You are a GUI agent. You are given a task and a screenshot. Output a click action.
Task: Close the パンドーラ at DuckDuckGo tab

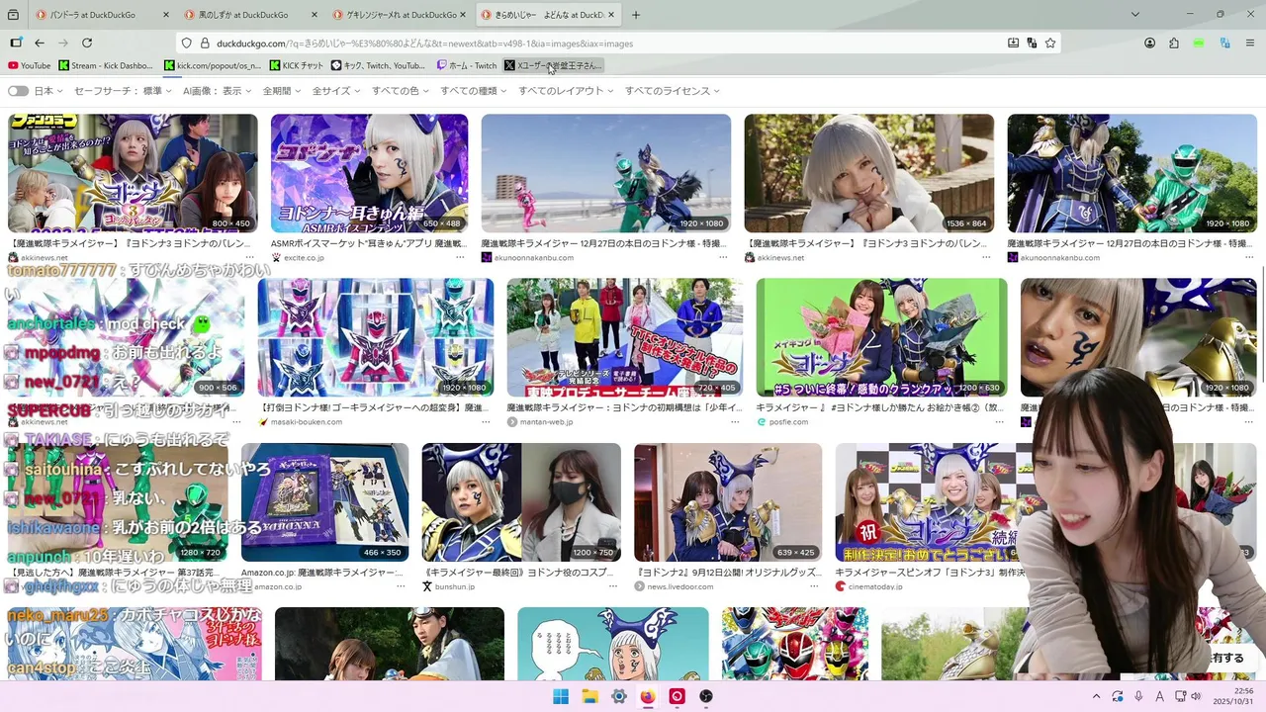(166, 15)
